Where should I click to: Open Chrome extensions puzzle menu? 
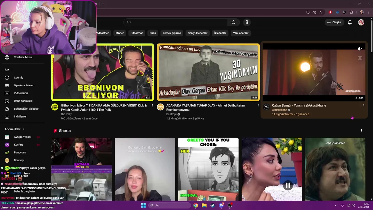(x=351, y=12)
